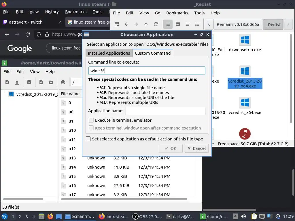Click the Application name input field
This screenshot has width=295, height=221.
[x=165, y=111]
